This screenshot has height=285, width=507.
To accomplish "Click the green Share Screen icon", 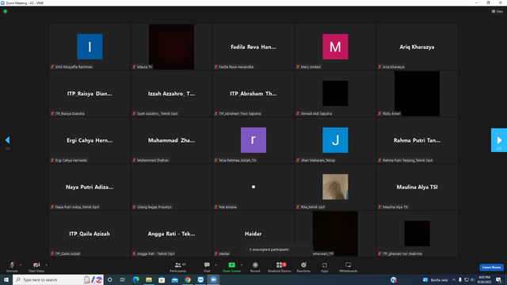I will (x=231, y=265).
